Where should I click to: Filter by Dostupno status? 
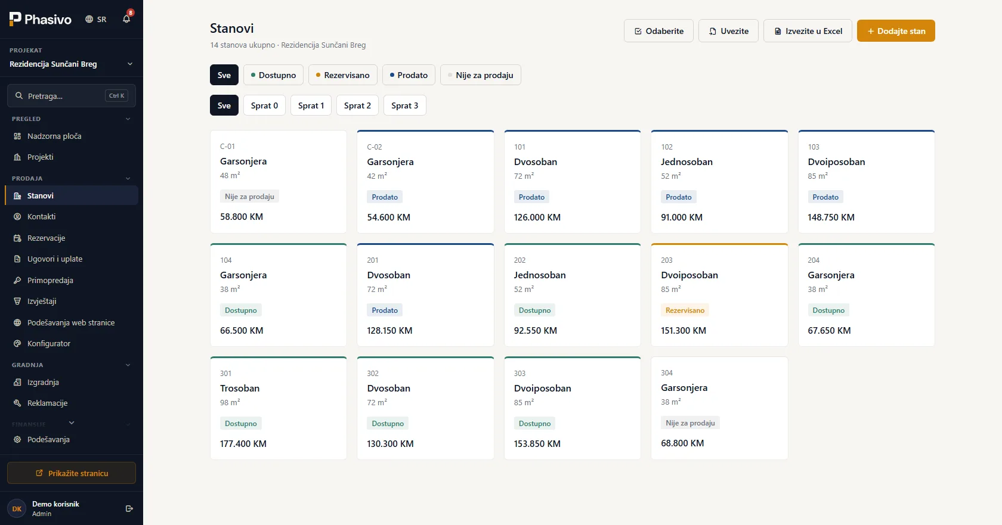point(273,75)
